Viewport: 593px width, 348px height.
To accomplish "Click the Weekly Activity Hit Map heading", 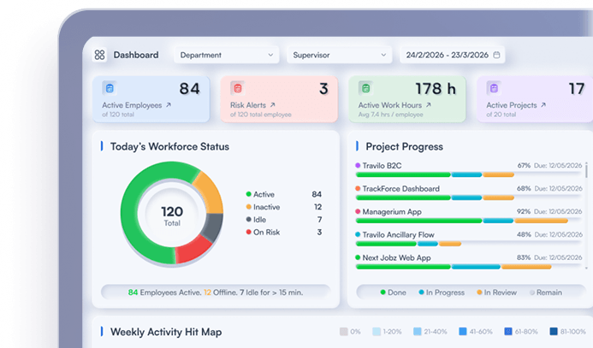I will pos(166,332).
